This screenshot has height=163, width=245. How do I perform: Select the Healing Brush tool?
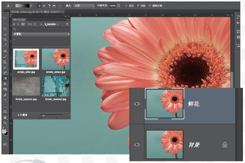(x=5, y=51)
